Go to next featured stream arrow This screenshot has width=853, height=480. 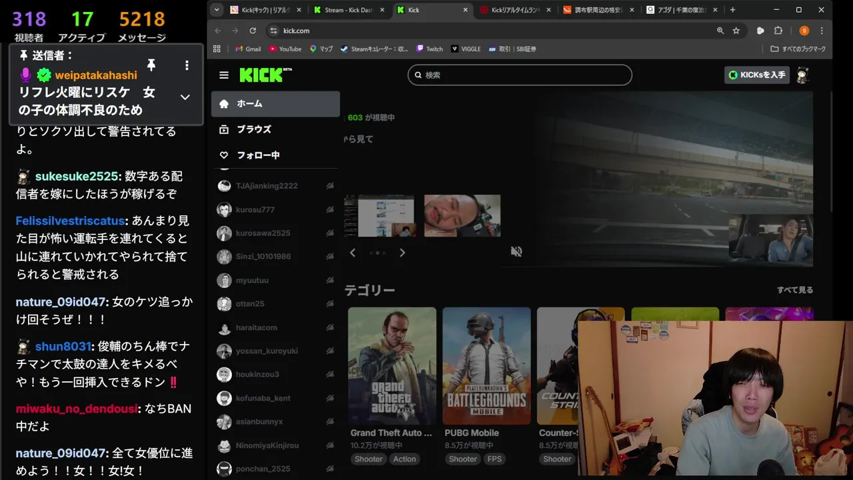(x=402, y=253)
